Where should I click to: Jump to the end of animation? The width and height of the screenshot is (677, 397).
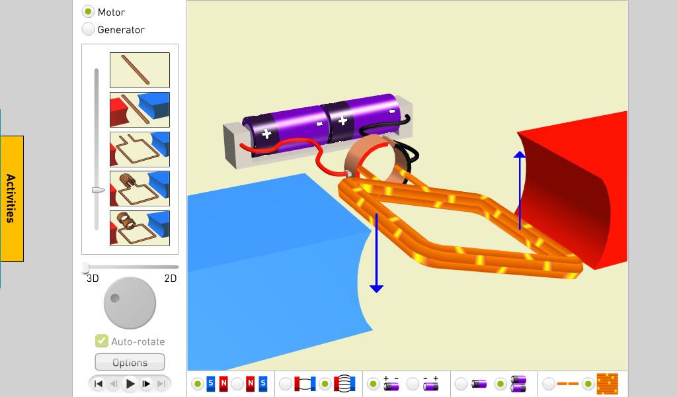tap(161, 384)
